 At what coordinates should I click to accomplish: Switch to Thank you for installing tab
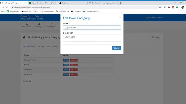pos(103,3)
